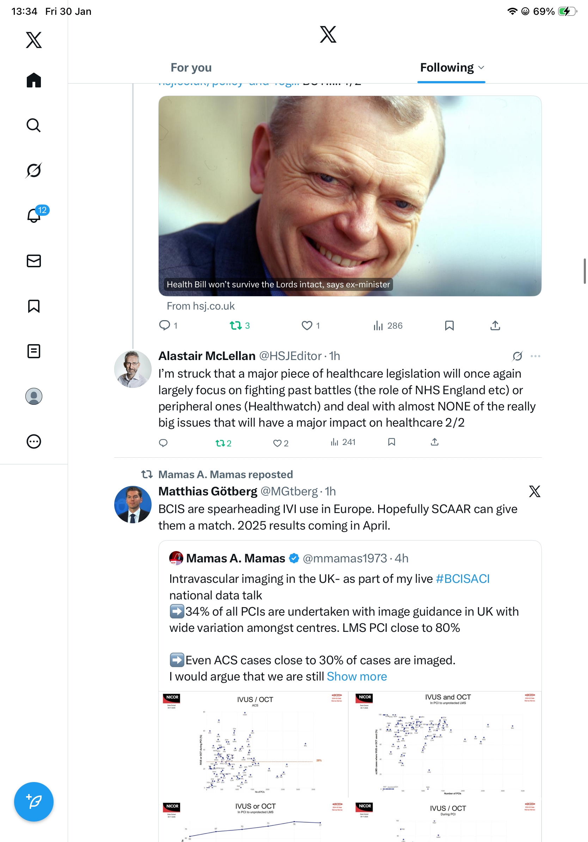Bookmark the Health Bill article post

pyautogui.click(x=449, y=326)
